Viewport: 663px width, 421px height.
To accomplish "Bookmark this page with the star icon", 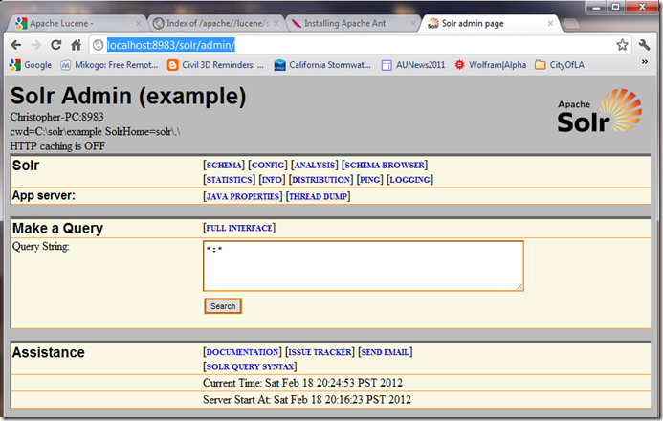I will (622, 45).
